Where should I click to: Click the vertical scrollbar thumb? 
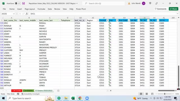179,76
